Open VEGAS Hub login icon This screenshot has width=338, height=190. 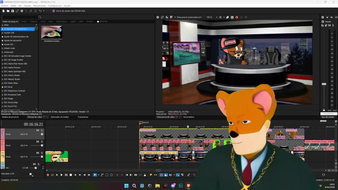pyautogui.click(x=54, y=11)
